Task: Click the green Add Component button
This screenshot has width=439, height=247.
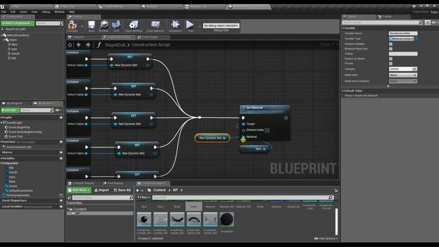Action: point(18,23)
